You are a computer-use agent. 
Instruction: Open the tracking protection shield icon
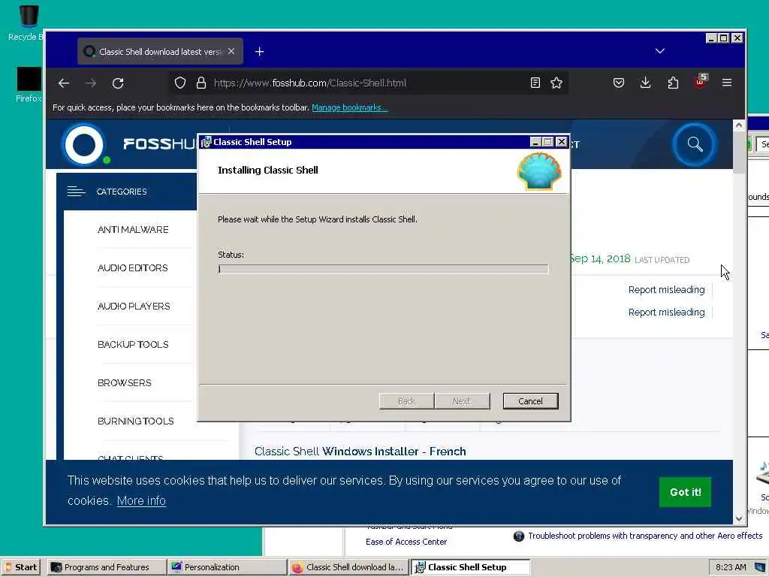pos(180,83)
